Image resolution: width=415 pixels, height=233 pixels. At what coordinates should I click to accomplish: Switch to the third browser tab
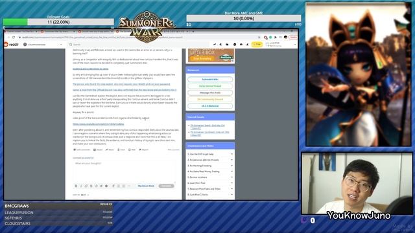(x=96, y=32)
